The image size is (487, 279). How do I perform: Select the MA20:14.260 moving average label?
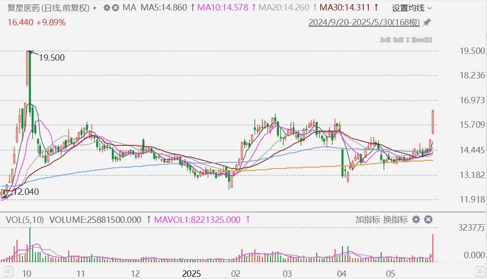284,7
